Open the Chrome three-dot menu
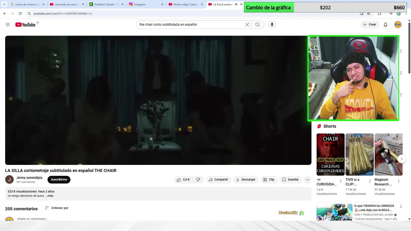This screenshot has height=231, width=411. tap(407, 13)
